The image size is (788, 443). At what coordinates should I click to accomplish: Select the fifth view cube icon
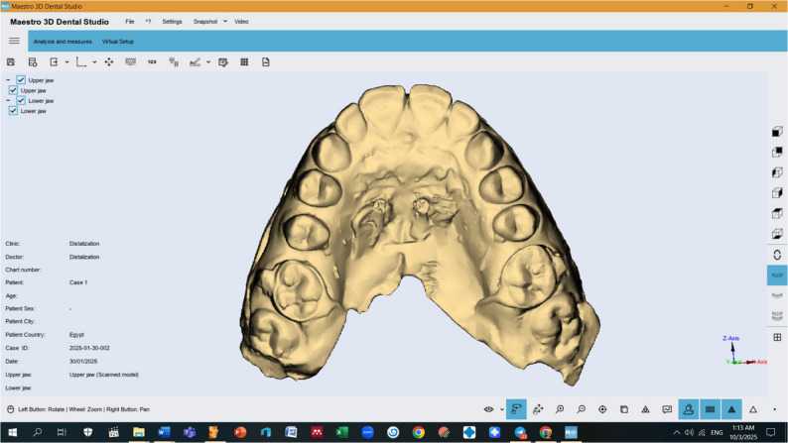click(777, 214)
